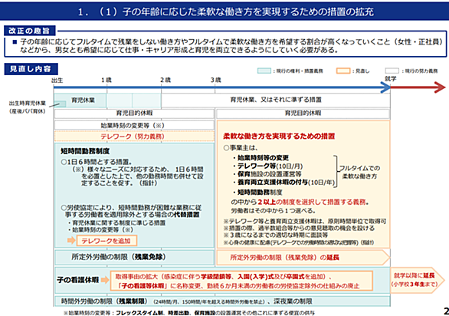The height and width of the screenshot is (316, 449).
Task: Select the 見直し内容 heading label
Action: click(31, 69)
